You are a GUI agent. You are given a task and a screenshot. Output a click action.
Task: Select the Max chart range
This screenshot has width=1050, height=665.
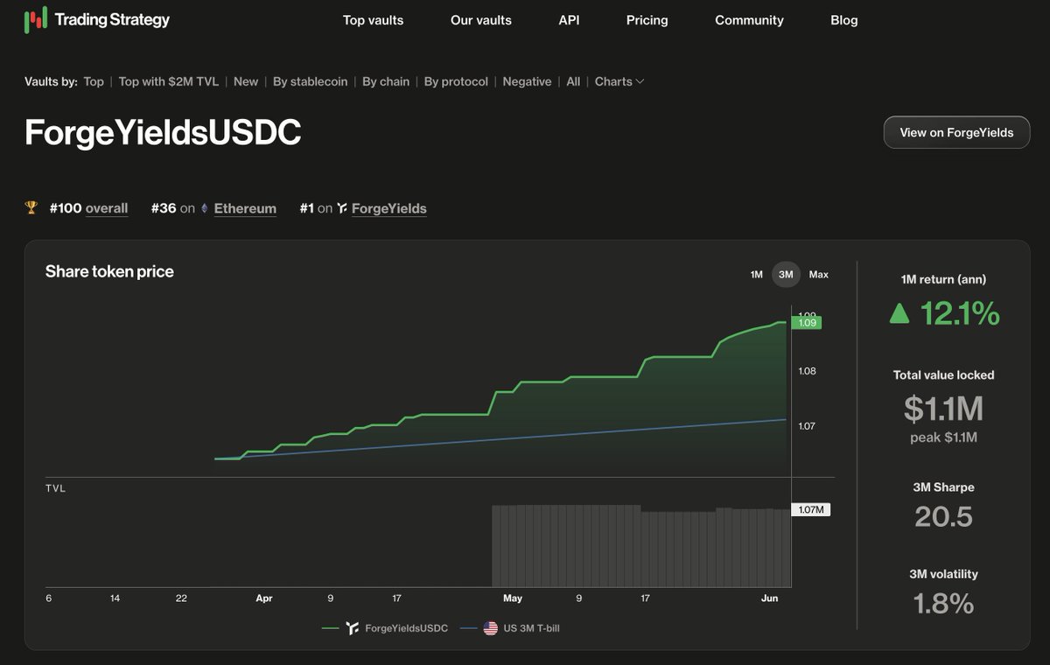click(818, 275)
